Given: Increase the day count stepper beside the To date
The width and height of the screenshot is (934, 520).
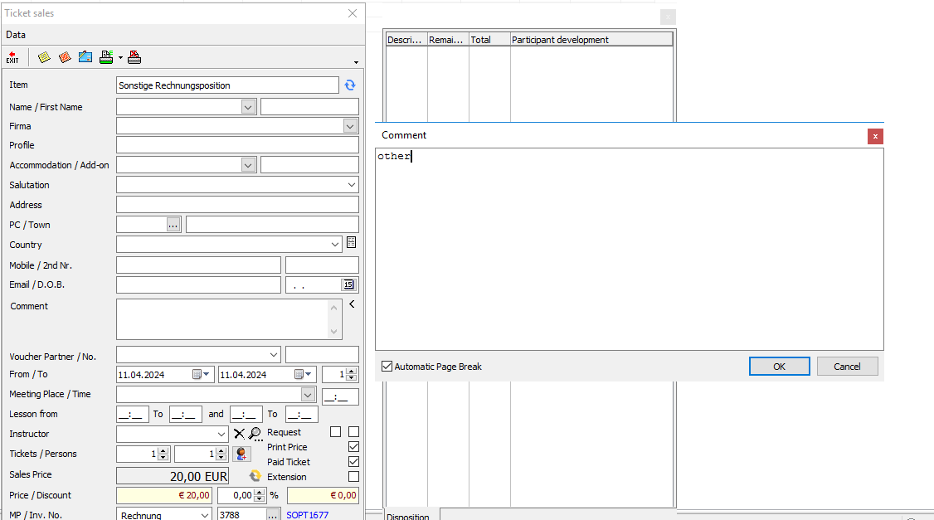Looking at the screenshot, I should [352, 371].
